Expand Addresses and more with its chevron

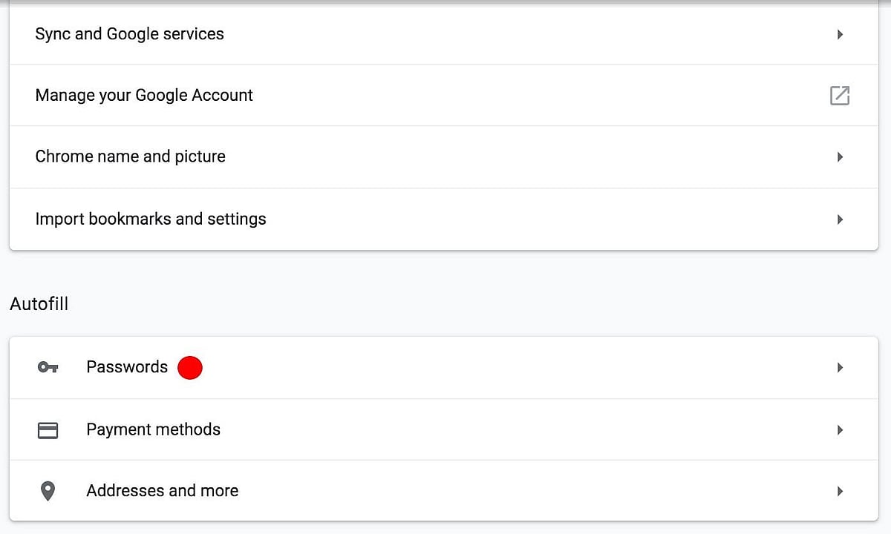pos(840,490)
